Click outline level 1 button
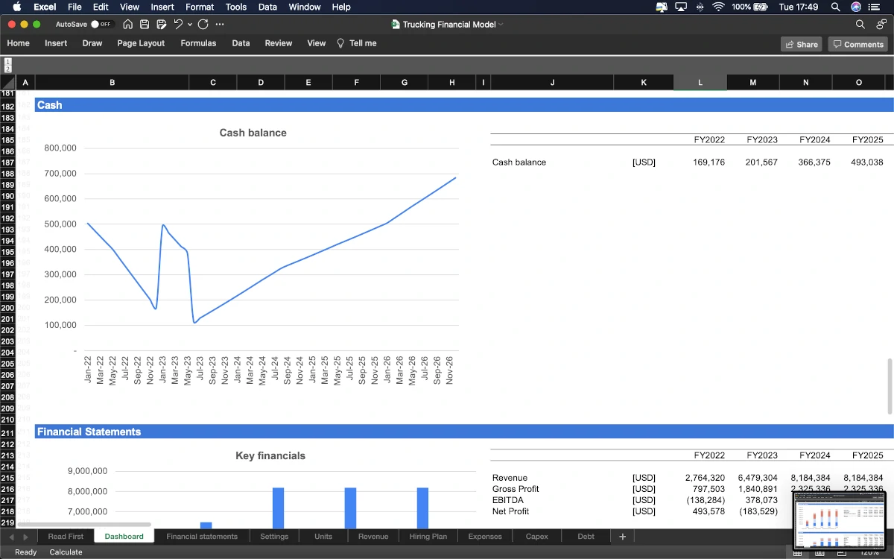Viewport: 894px width, 559px height. pyautogui.click(x=8, y=61)
